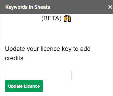Click the (BETA) label text
The image size is (113, 96).
click(51, 18)
